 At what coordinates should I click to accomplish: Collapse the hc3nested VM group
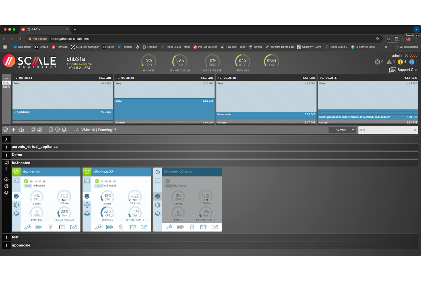click(6, 163)
